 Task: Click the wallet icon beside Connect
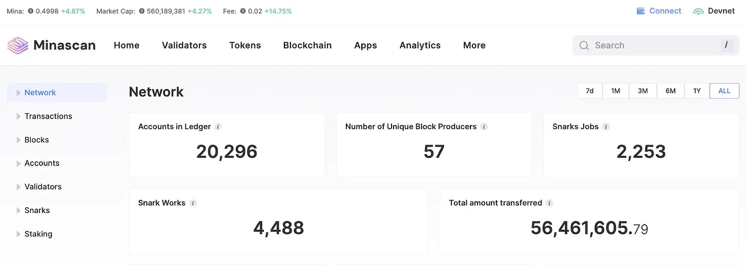[x=640, y=11]
